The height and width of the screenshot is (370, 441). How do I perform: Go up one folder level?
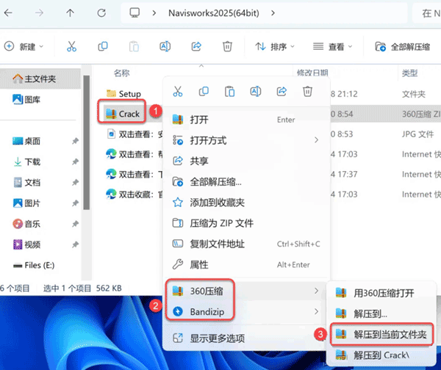70,12
